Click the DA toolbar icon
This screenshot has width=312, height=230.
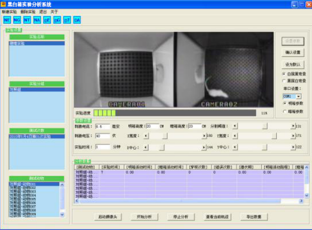[x=77, y=20]
